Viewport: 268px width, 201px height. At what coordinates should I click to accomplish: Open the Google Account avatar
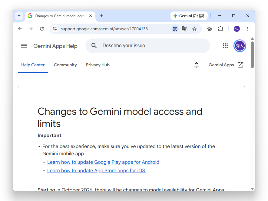pos(240,46)
